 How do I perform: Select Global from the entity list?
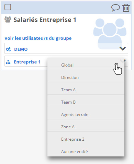point(86,65)
